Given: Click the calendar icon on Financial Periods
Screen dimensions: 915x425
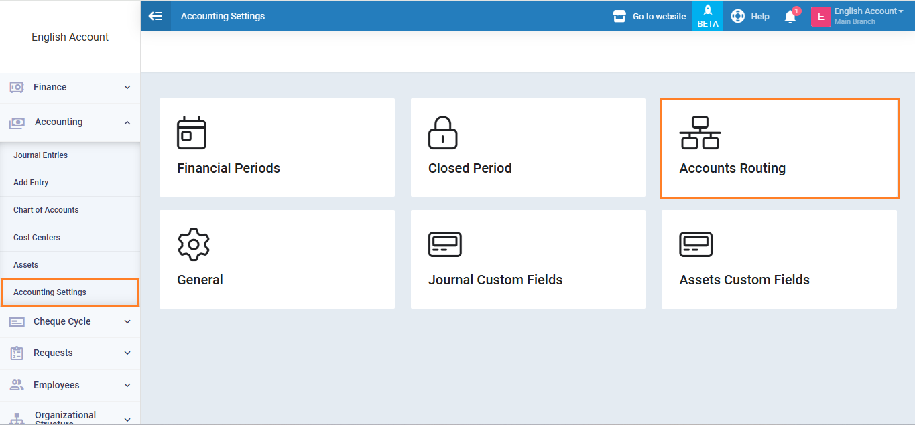Looking at the screenshot, I should 191,133.
